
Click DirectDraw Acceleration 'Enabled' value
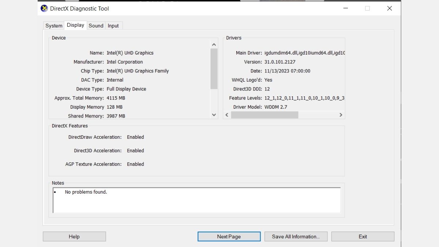pos(135,137)
